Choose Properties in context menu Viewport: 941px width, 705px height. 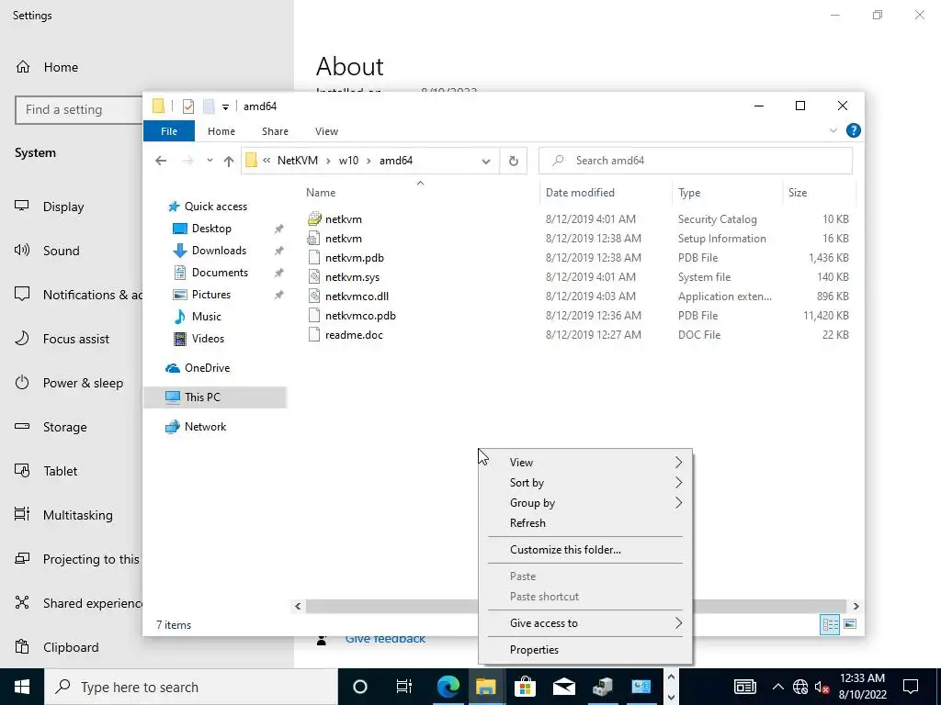tap(585, 650)
